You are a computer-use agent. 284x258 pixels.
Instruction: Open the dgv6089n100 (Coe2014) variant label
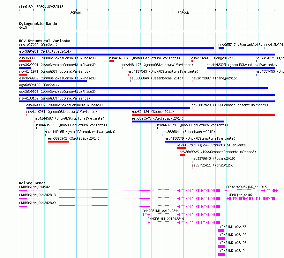coord(39,85)
